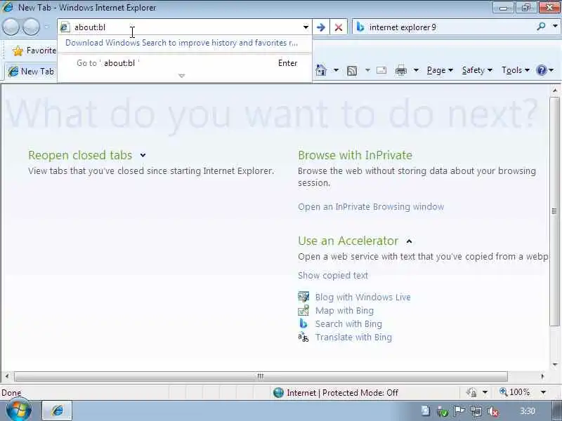Click the Search with Bing icon
Image resolution: width=562 pixels, height=421 pixels.
point(303,323)
